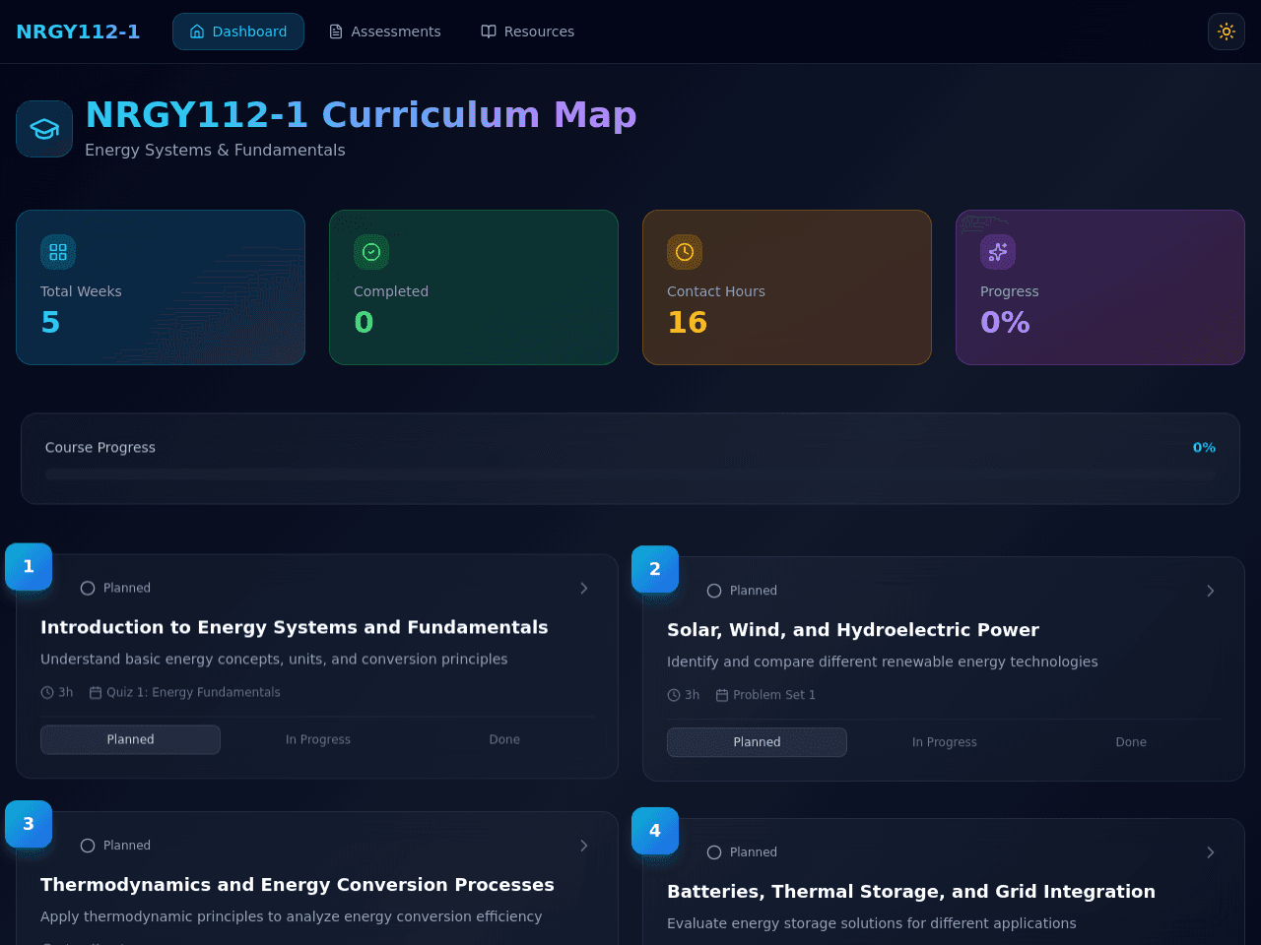Click Planned status circle on Solar, Wind card
Image resolution: width=1261 pixels, height=945 pixels.
pyautogui.click(x=714, y=591)
